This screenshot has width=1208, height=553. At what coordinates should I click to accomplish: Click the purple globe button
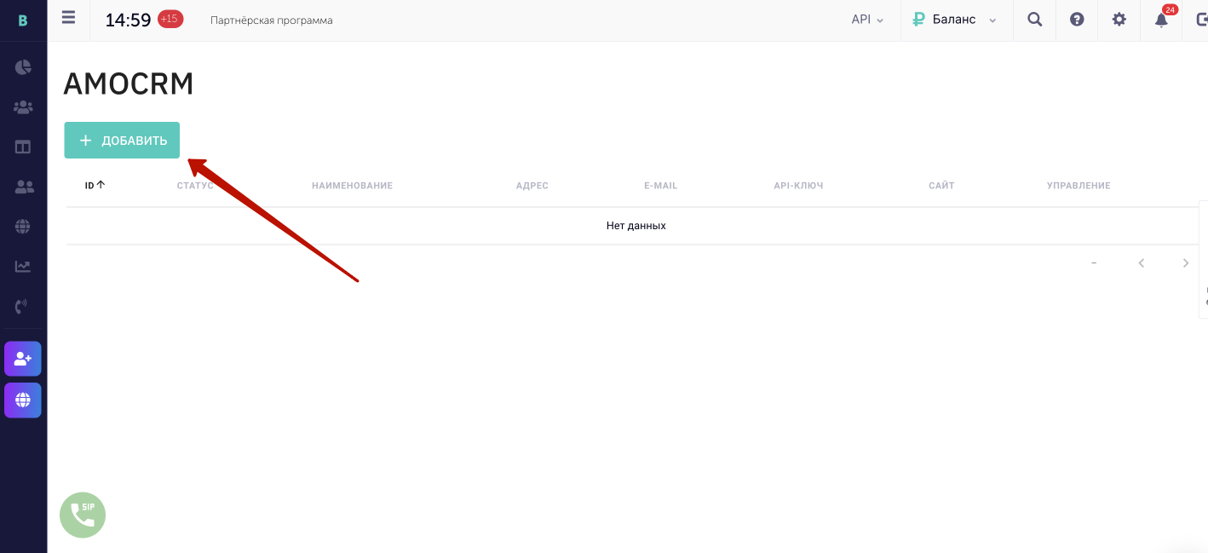[x=23, y=400]
